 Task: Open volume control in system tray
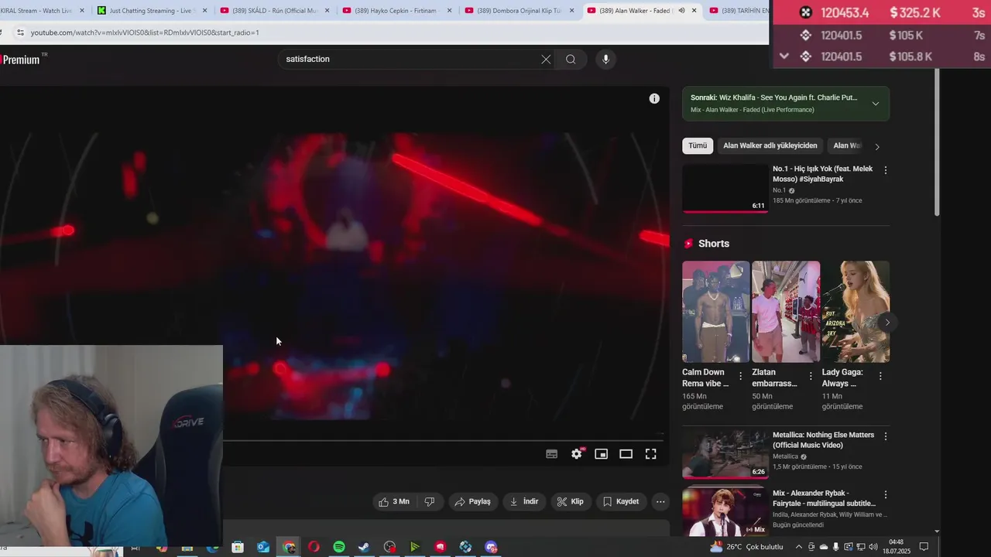(x=873, y=547)
